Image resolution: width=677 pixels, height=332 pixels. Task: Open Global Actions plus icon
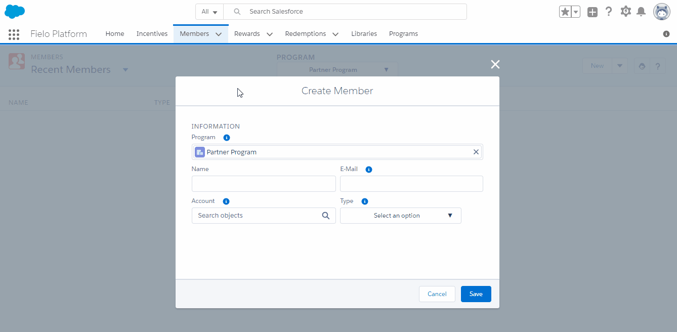click(x=593, y=12)
